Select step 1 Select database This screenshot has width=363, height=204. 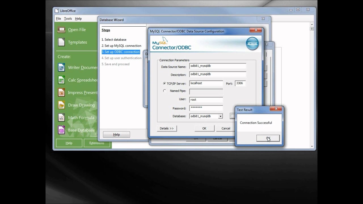[x=114, y=40]
